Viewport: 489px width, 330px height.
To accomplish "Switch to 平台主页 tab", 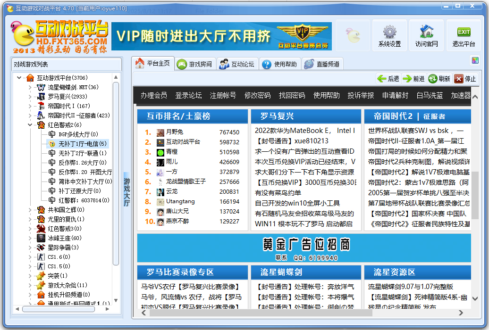I will click(x=153, y=63).
